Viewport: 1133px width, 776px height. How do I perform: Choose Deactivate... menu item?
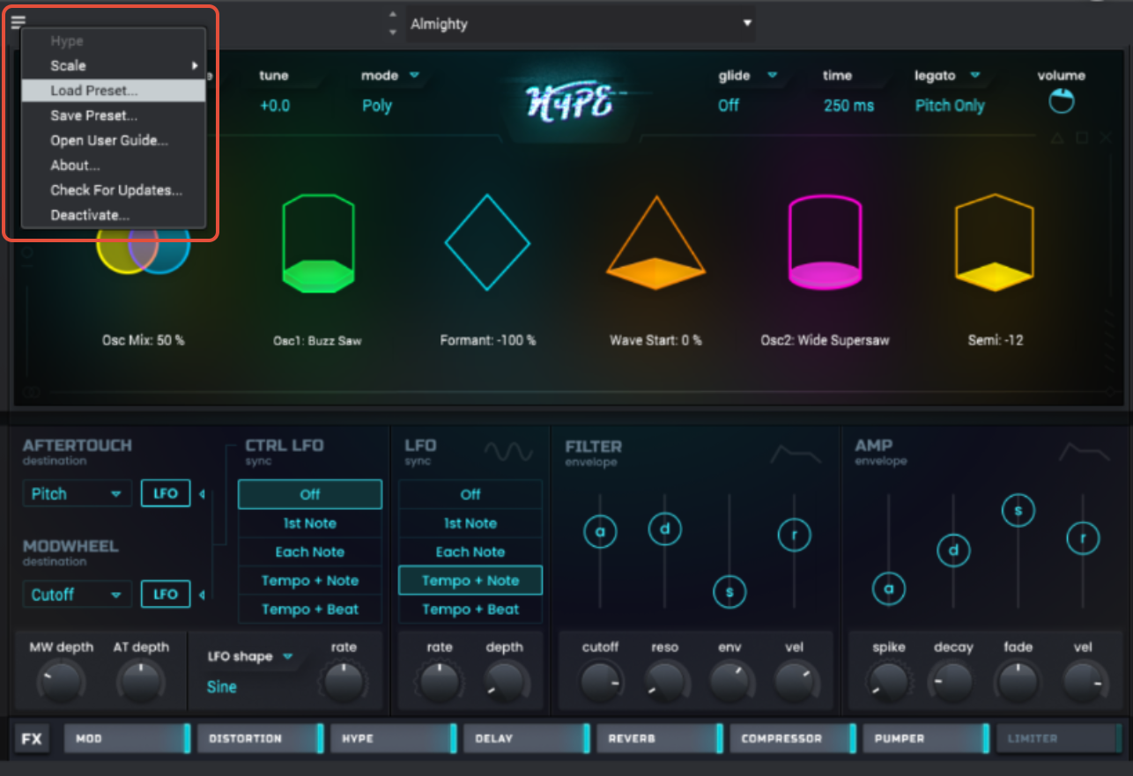click(x=114, y=215)
